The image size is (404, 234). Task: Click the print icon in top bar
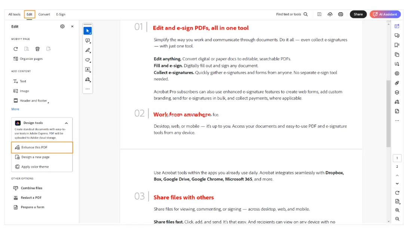click(x=341, y=15)
